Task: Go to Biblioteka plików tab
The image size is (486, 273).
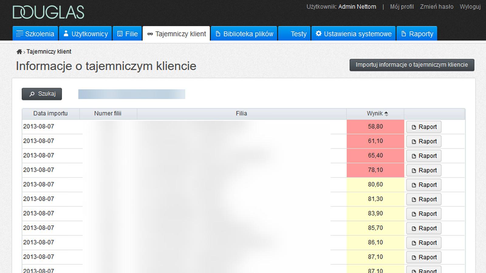Action: click(244, 34)
